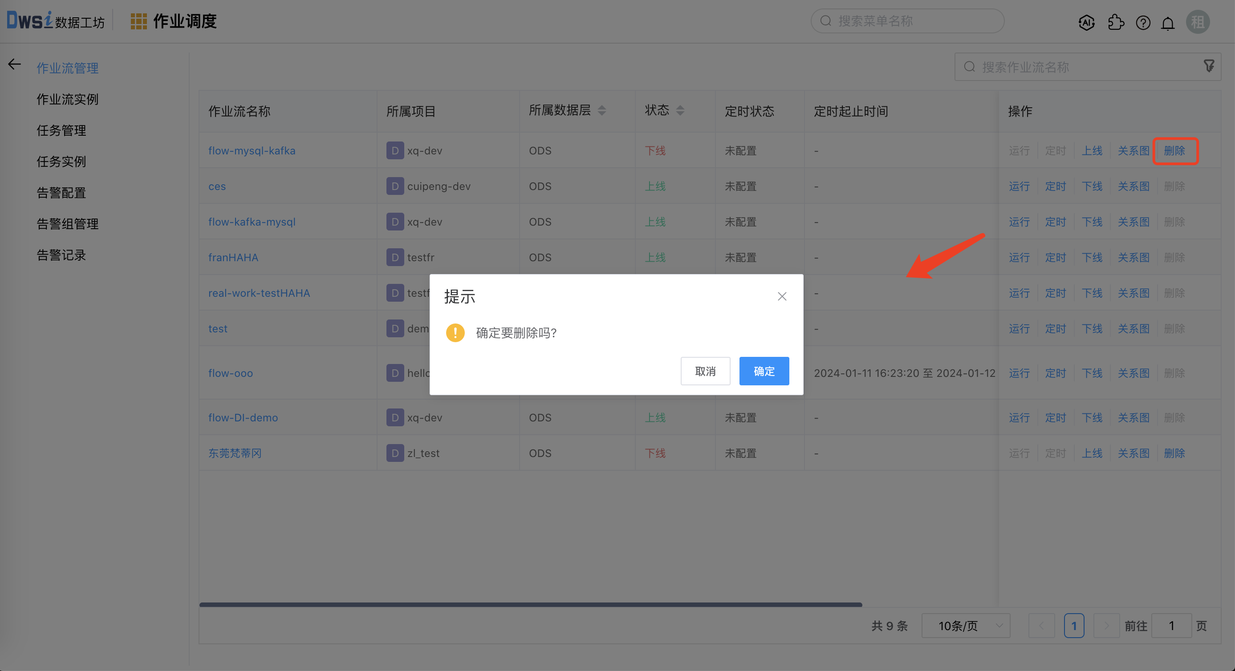
Task: Sort the 所属数据层 column
Action: [603, 109]
